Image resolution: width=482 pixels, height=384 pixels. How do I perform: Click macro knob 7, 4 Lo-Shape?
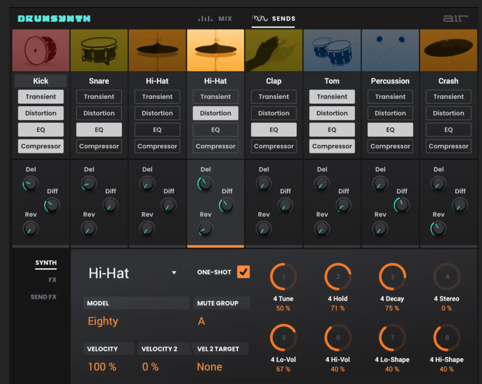pos(392,338)
